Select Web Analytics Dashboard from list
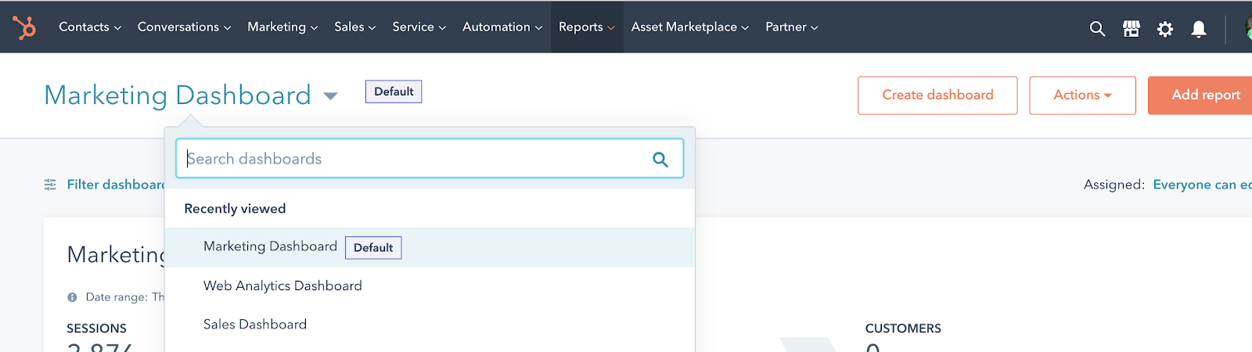 (x=430, y=286)
